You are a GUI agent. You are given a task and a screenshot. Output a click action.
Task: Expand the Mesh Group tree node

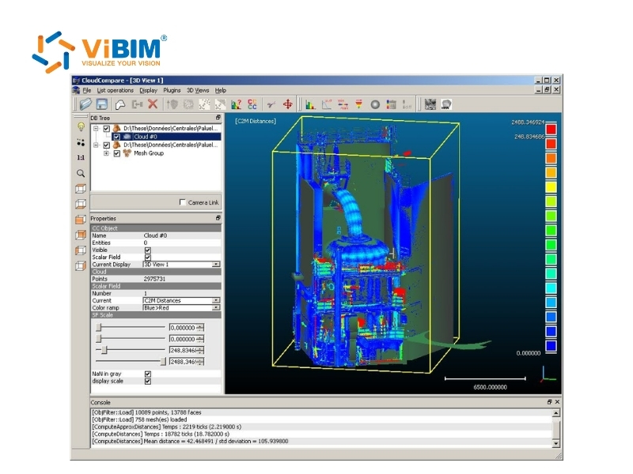(x=106, y=153)
